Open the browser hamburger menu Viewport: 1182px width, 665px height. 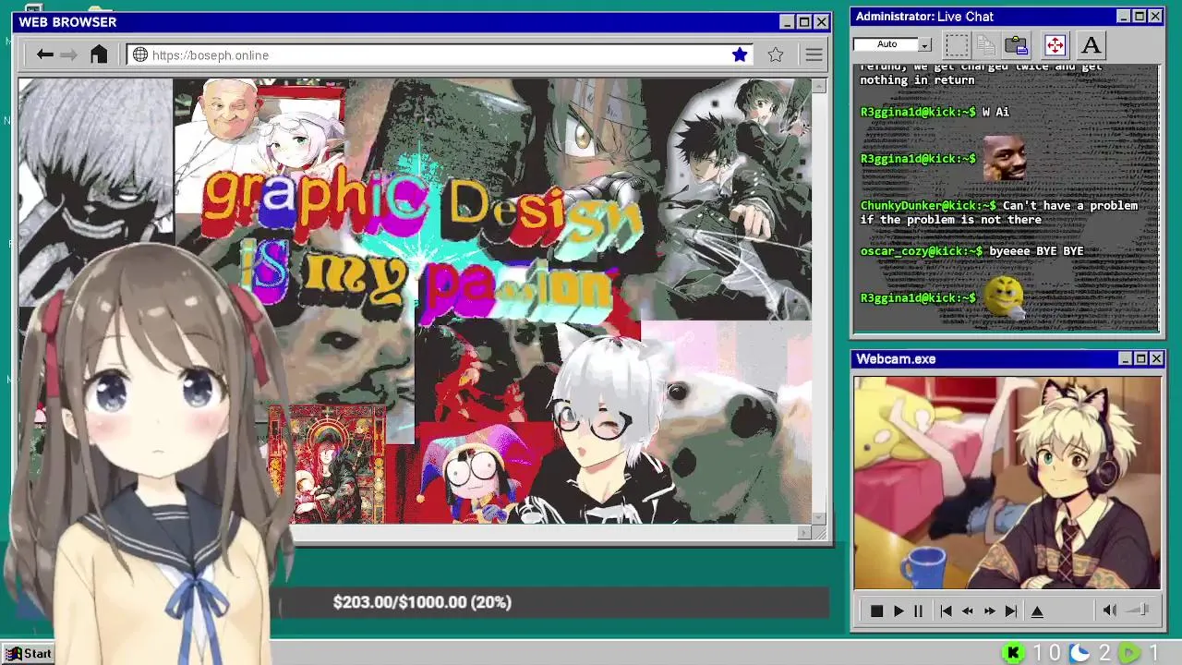coord(814,55)
